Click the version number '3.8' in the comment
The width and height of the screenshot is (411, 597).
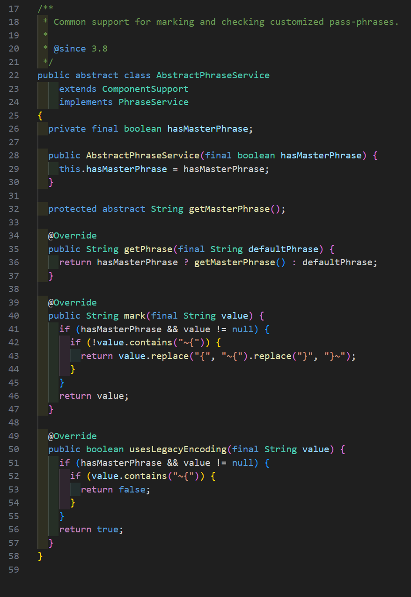point(100,49)
